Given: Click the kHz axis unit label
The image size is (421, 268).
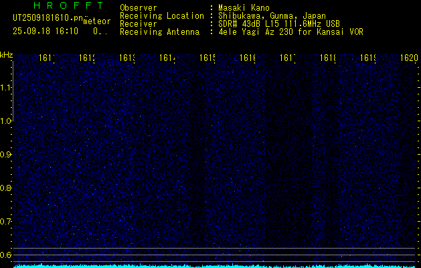Looking at the screenshot, I should tap(6, 55).
